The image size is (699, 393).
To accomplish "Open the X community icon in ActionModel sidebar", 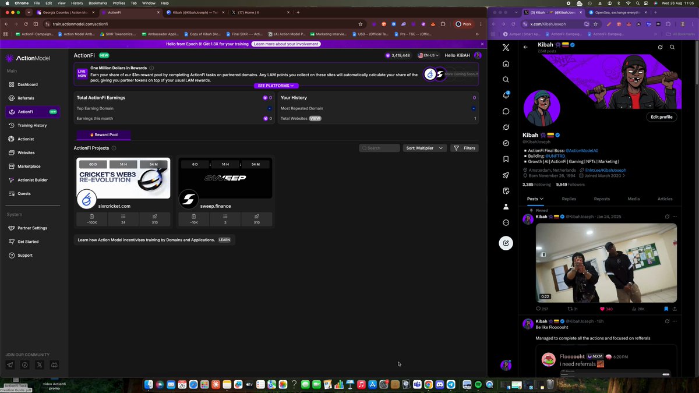I will pyautogui.click(x=40, y=365).
